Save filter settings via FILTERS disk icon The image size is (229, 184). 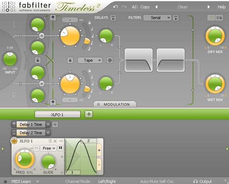tap(176, 18)
